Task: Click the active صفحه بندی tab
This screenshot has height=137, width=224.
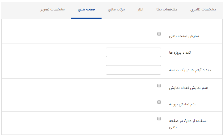Action: pos(86,9)
